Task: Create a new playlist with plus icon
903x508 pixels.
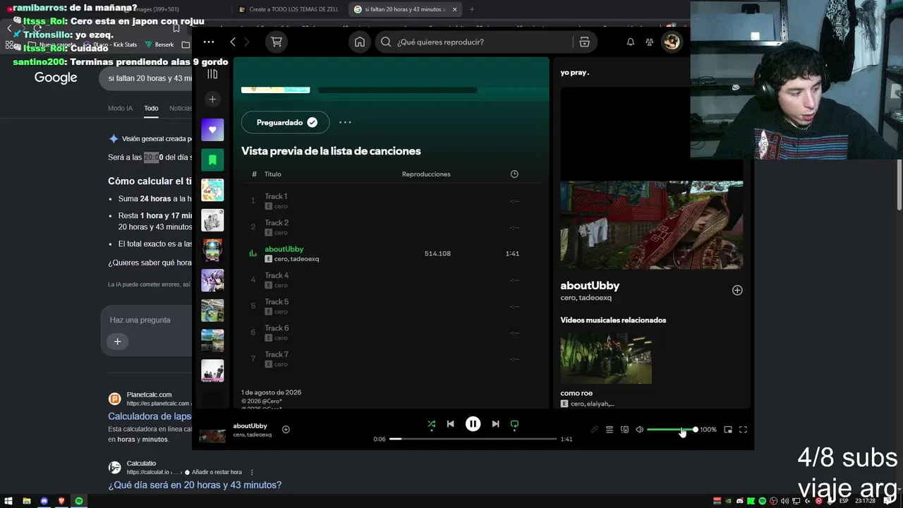Action: pyautogui.click(x=212, y=99)
